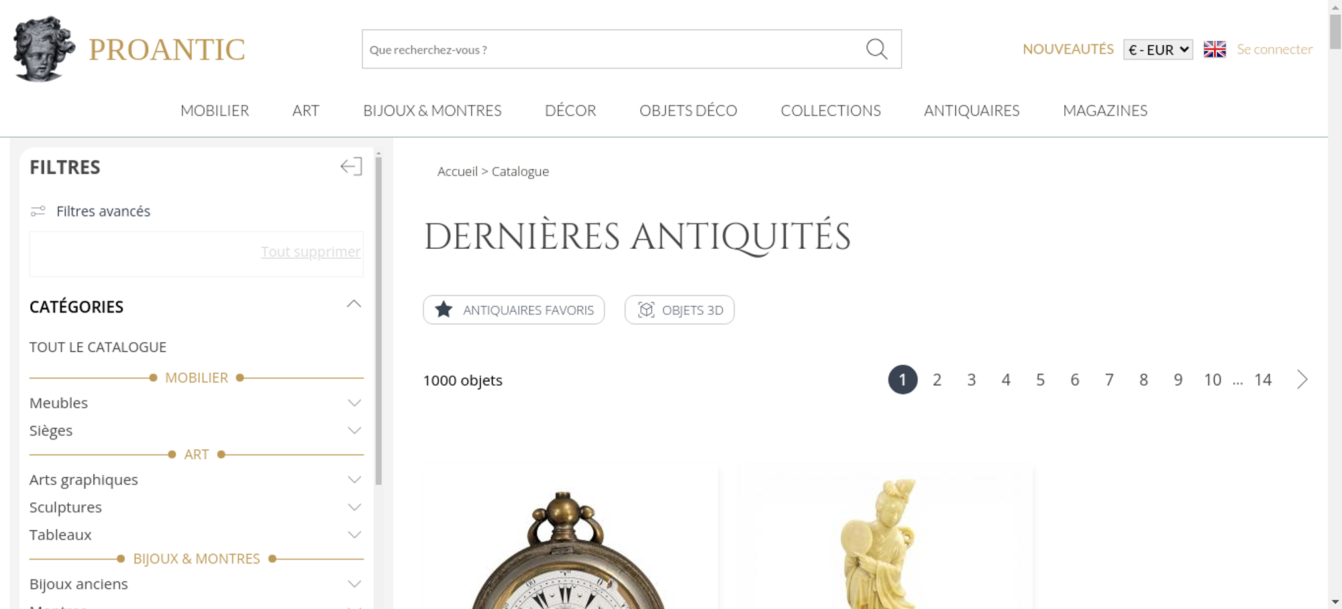Image resolution: width=1342 pixels, height=609 pixels.
Task: Expand the Sculptures category
Action: pos(354,508)
